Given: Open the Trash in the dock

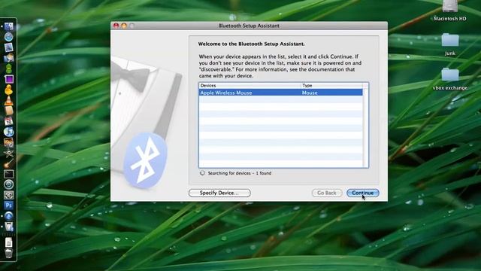Looking at the screenshot, I should click(x=8, y=254).
